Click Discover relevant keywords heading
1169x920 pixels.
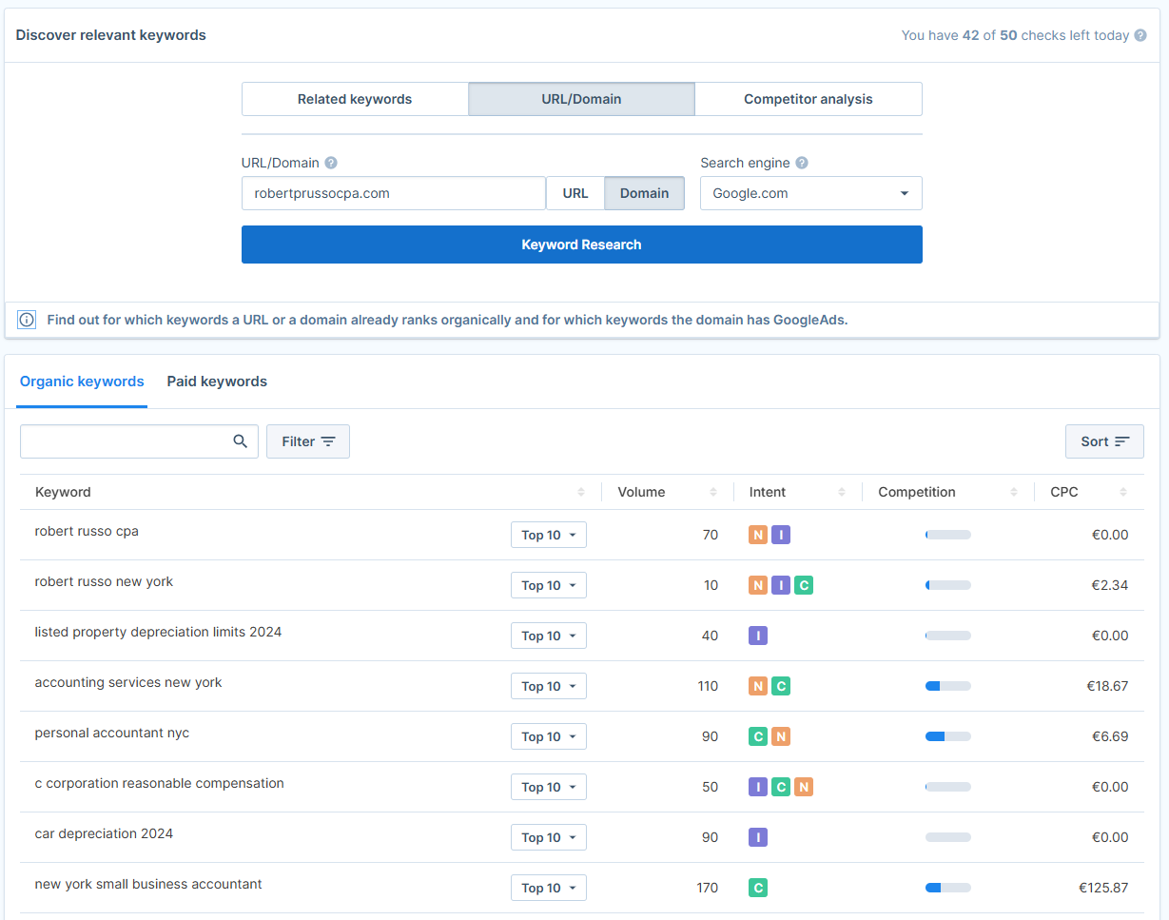pos(111,35)
